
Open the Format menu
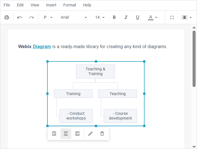click(x=70, y=5)
